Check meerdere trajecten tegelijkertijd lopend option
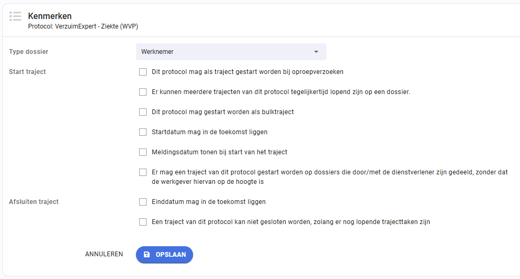Viewport: 520px width, 279px height. 143,92
